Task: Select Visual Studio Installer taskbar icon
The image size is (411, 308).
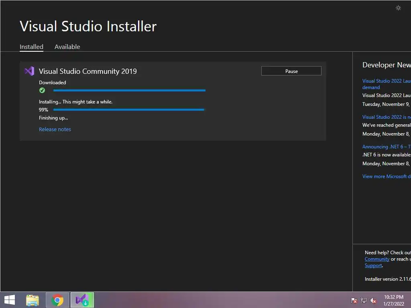Action: 82,300
